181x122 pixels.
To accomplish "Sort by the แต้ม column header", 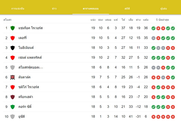I will click(x=146, y=20).
